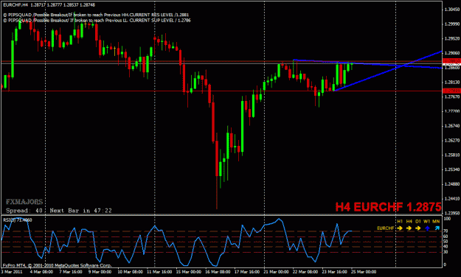The height and width of the screenshot is (277, 461).
Task: Click the red resistance price tag on axis
Action: click(x=451, y=61)
